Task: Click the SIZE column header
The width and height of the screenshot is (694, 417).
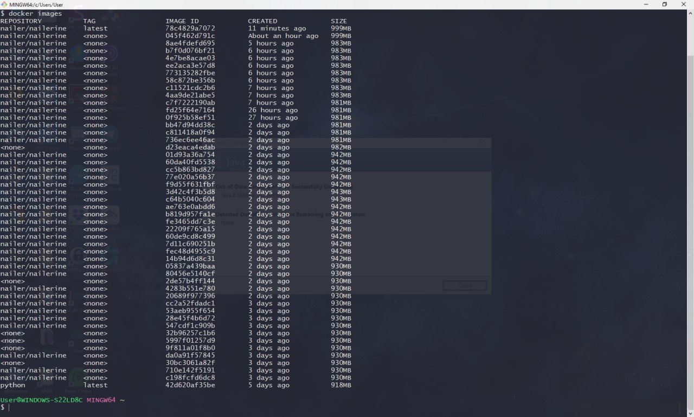Action: coord(339,21)
